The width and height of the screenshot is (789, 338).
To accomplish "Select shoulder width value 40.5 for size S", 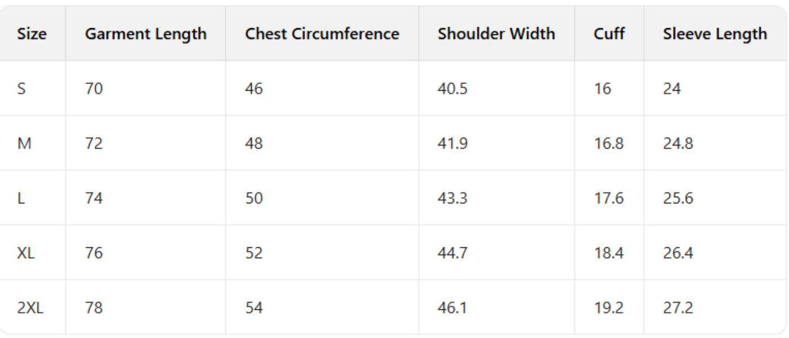I will pos(452,89).
